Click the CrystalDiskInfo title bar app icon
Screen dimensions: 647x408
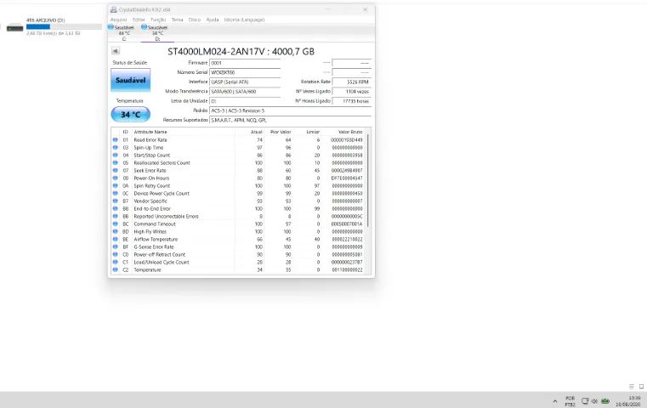[x=113, y=9]
